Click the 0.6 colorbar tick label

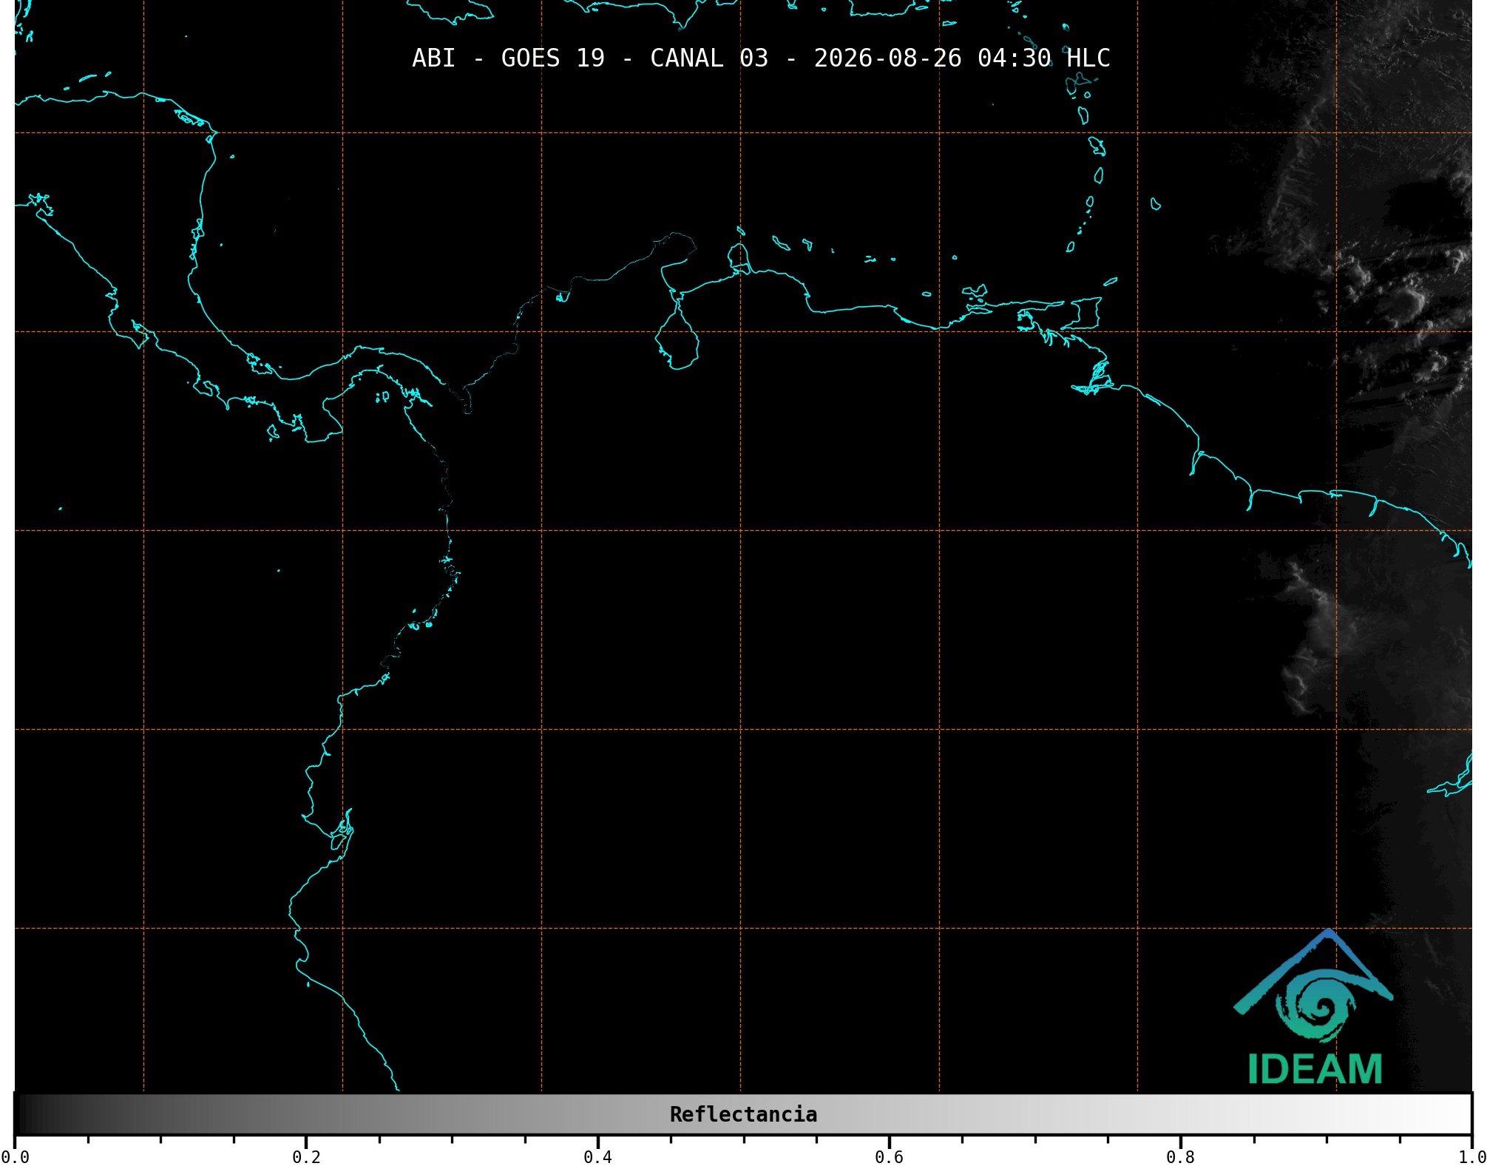coord(889,1157)
